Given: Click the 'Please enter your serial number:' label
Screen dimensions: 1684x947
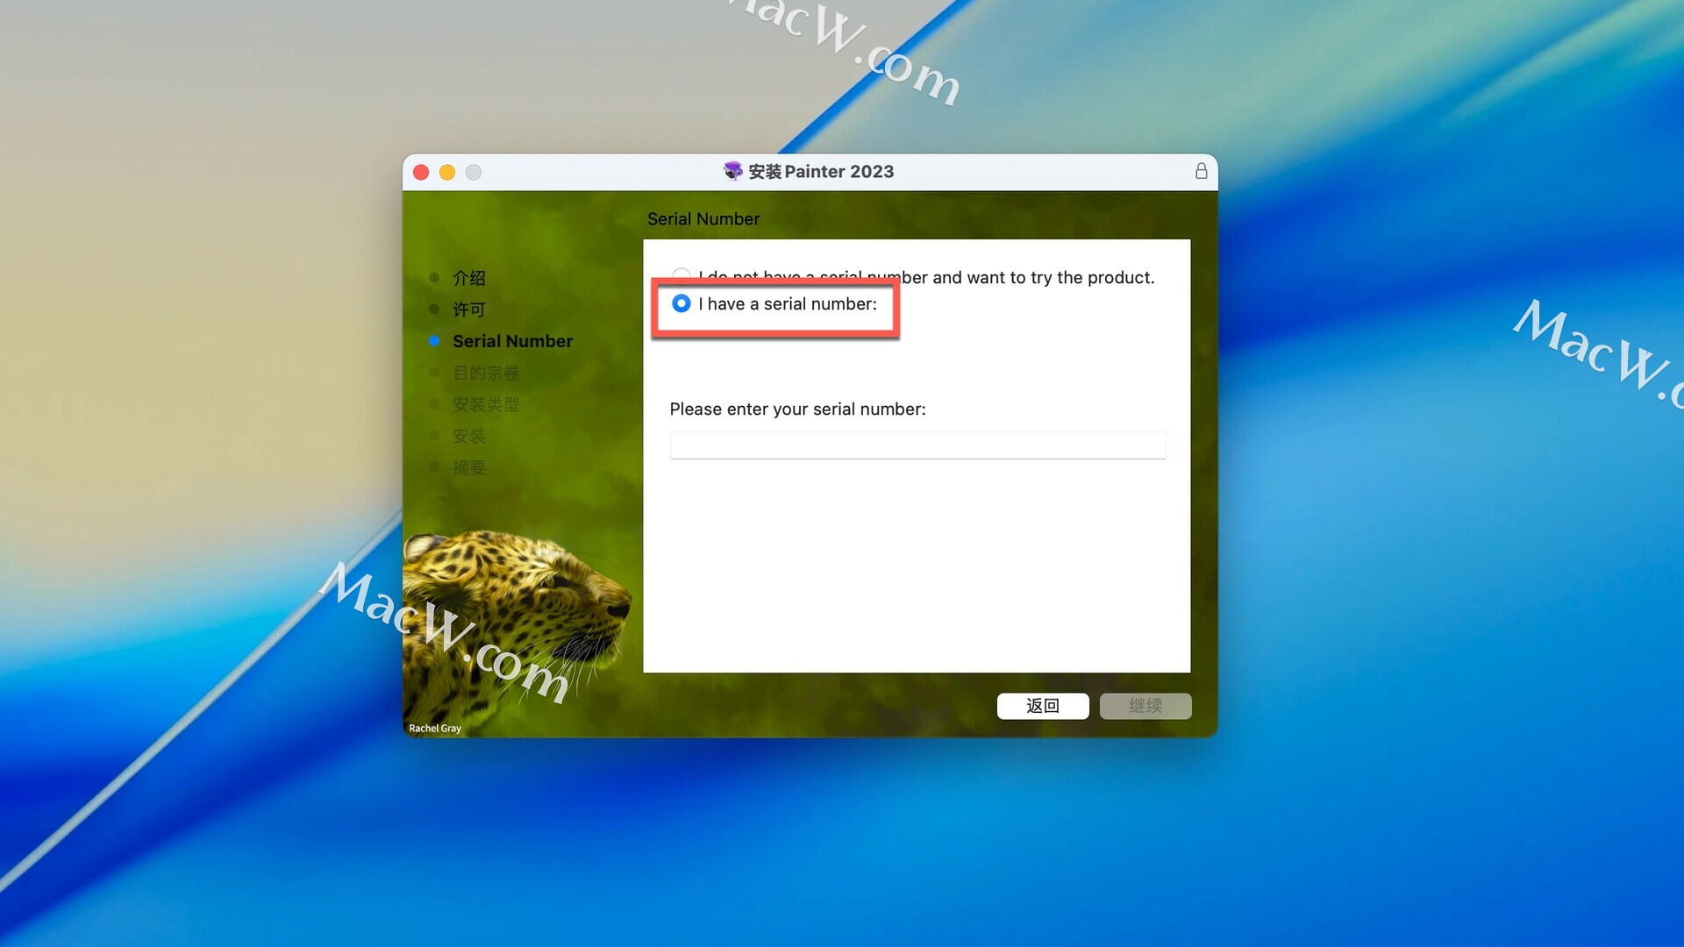Looking at the screenshot, I should pyautogui.click(x=797, y=409).
